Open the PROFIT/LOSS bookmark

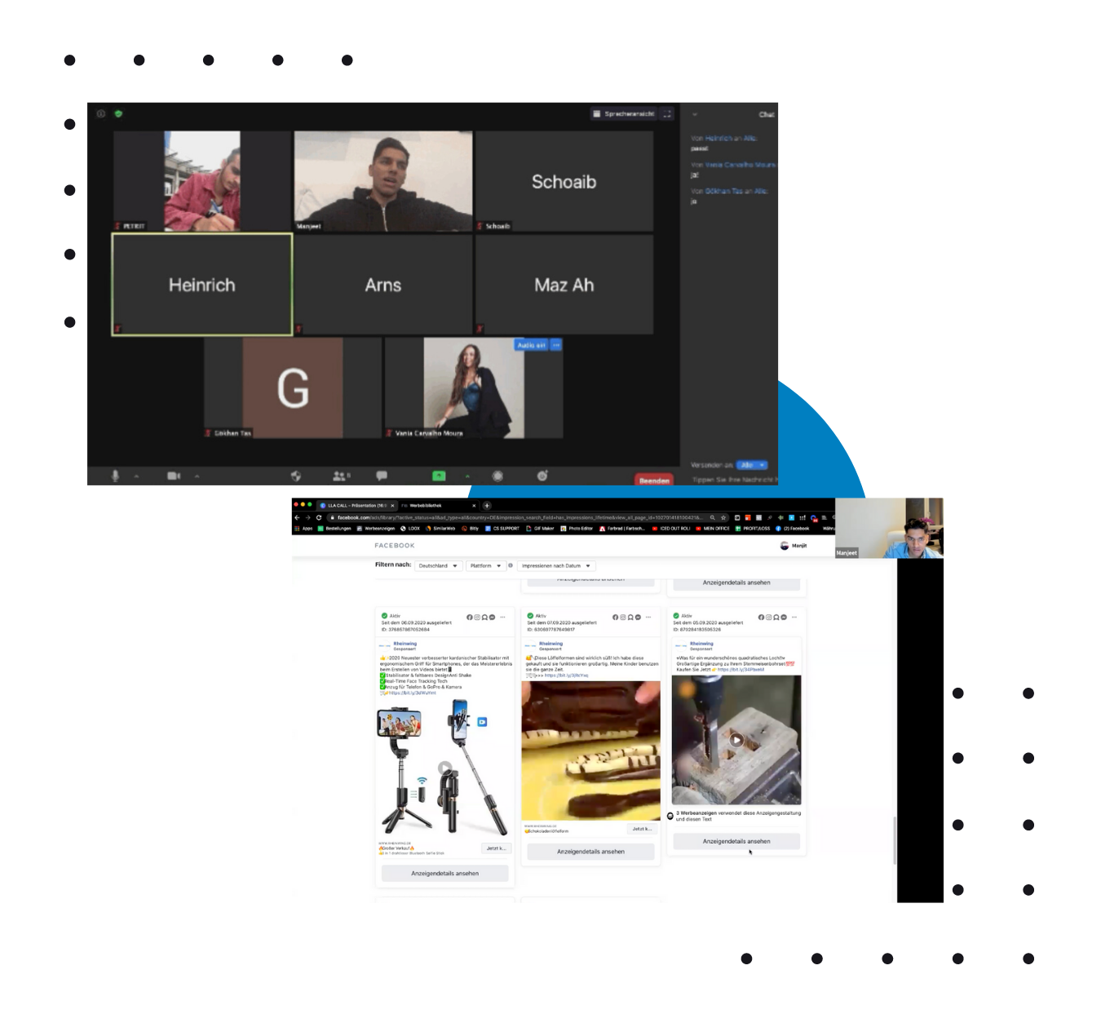click(753, 529)
